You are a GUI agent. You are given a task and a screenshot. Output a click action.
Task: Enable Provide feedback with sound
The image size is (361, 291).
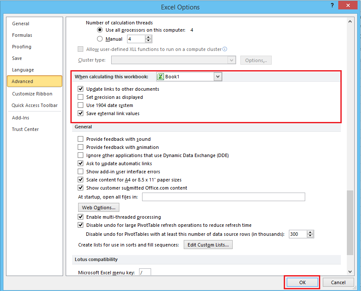(80, 139)
